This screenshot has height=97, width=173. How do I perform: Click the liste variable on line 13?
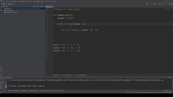point(56,45)
